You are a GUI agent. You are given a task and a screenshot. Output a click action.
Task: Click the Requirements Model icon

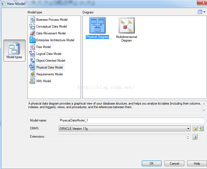[x=32, y=74]
